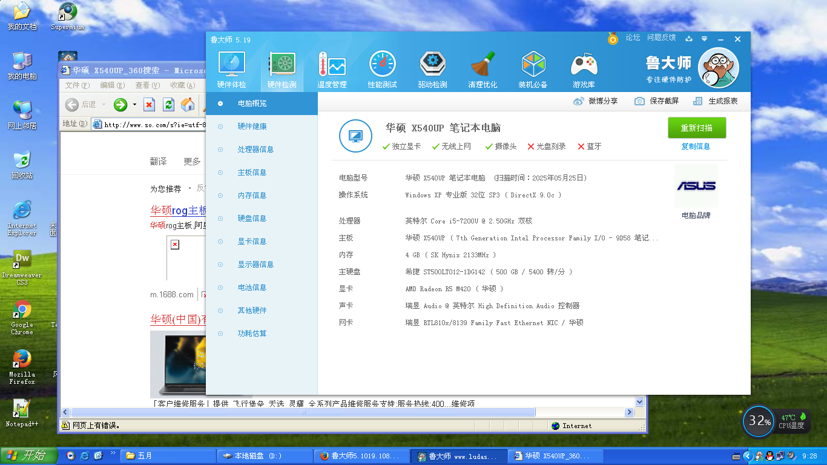Open Ludashi main menu dropdown arrow
The image size is (827, 465).
[x=704, y=39]
